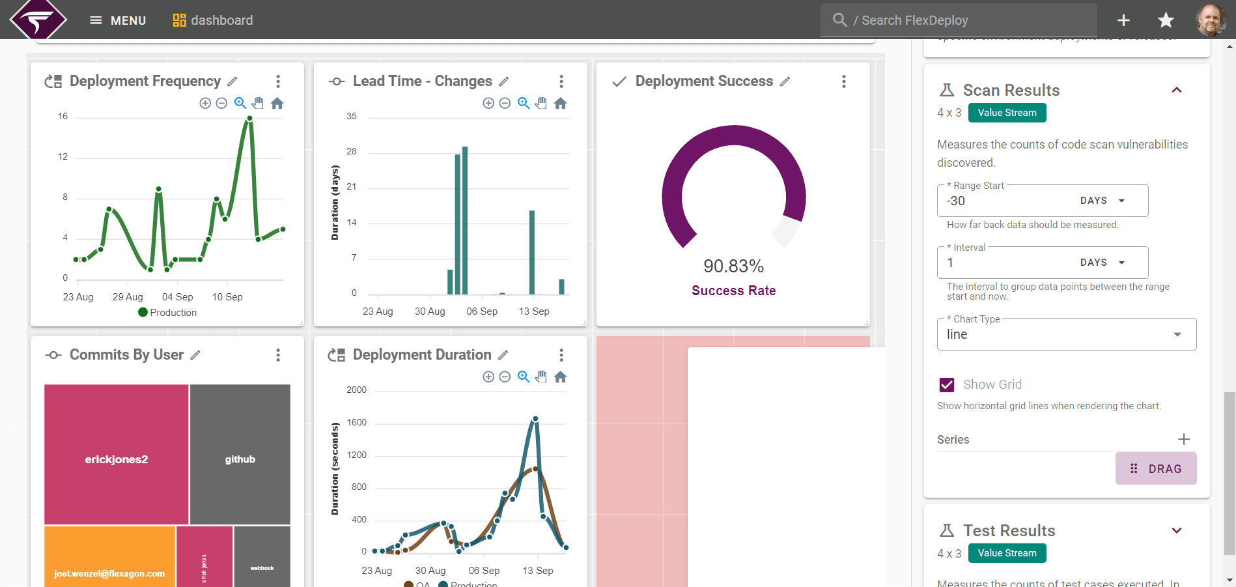Click zoom in icon on Deployment Duration chart
This screenshot has width=1236, height=587.
pyautogui.click(x=488, y=377)
